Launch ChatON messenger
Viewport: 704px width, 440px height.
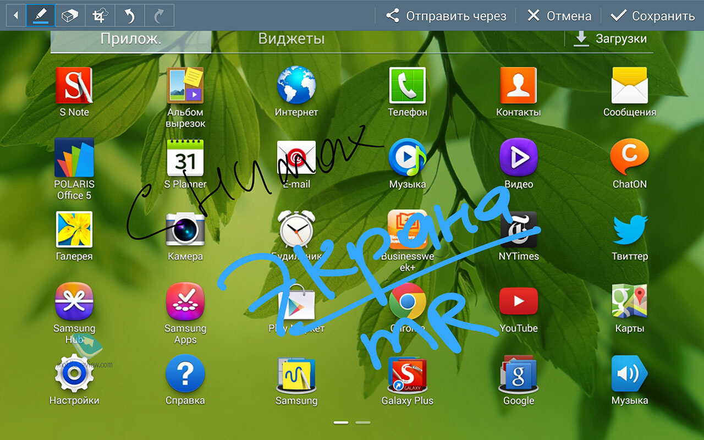point(630,163)
